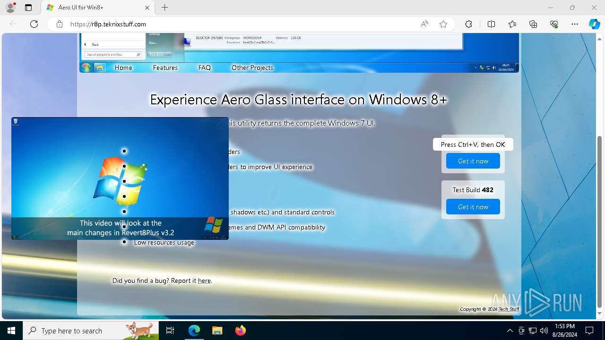Show hidden system tray icons
Image resolution: width=605 pixels, height=340 pixels.
510,331
